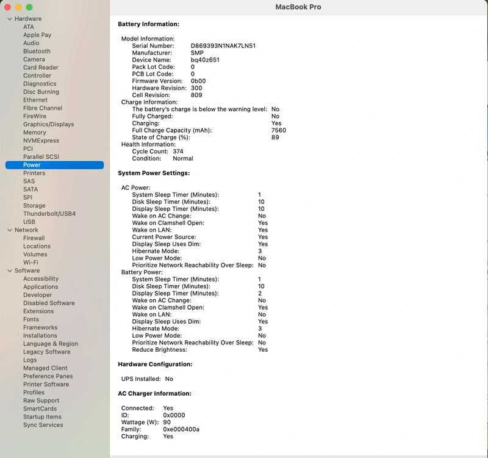Click the yellow minimize window button
This screenshot has height=458, width=488.
pyautogui.click(x=18, y=7)
